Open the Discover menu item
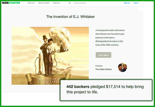Image resolution: width=155 pixels, height=107 pixels. [31, 3]
